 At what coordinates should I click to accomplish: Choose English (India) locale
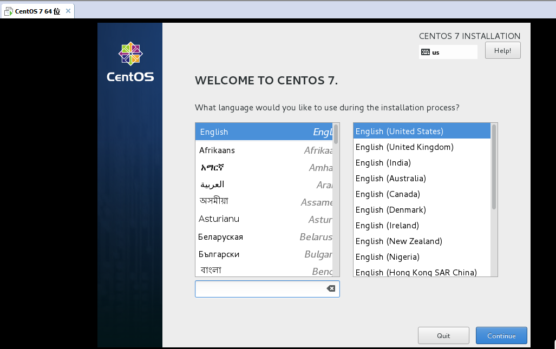[422, 163]
